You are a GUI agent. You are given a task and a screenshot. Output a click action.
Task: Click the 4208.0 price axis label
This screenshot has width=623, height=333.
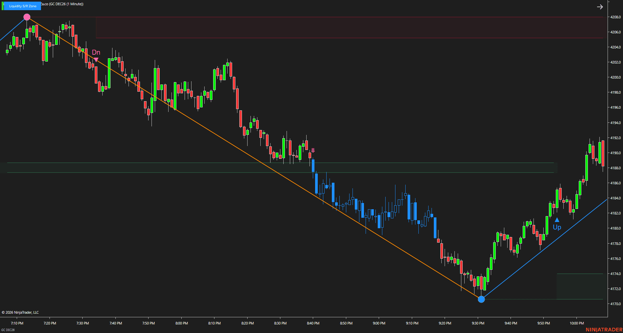(x=615, y=17)
